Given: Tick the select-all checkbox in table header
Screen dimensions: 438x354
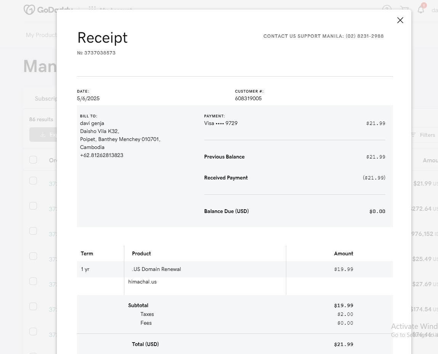Looking at the screenshot, I should (x=33, y=160).
